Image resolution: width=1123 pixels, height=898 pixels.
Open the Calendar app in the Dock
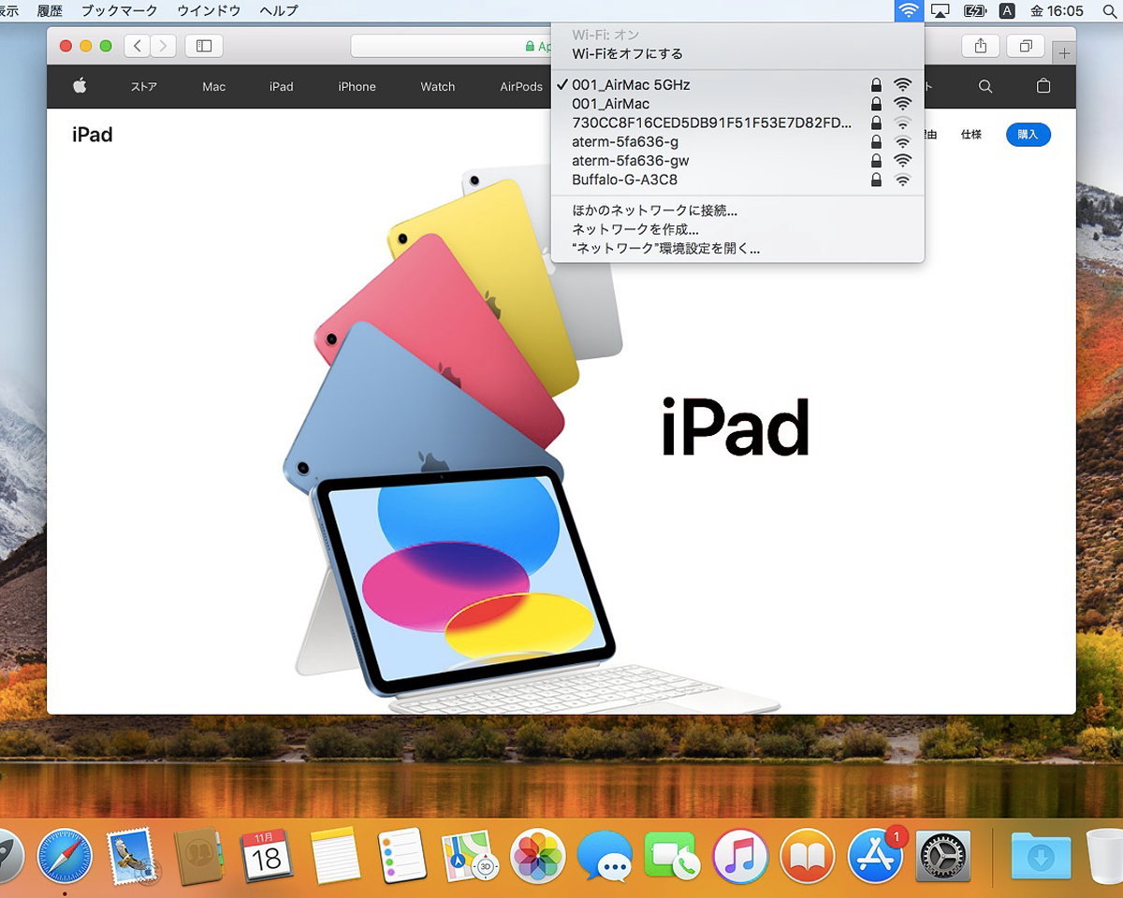coord(267,857)
